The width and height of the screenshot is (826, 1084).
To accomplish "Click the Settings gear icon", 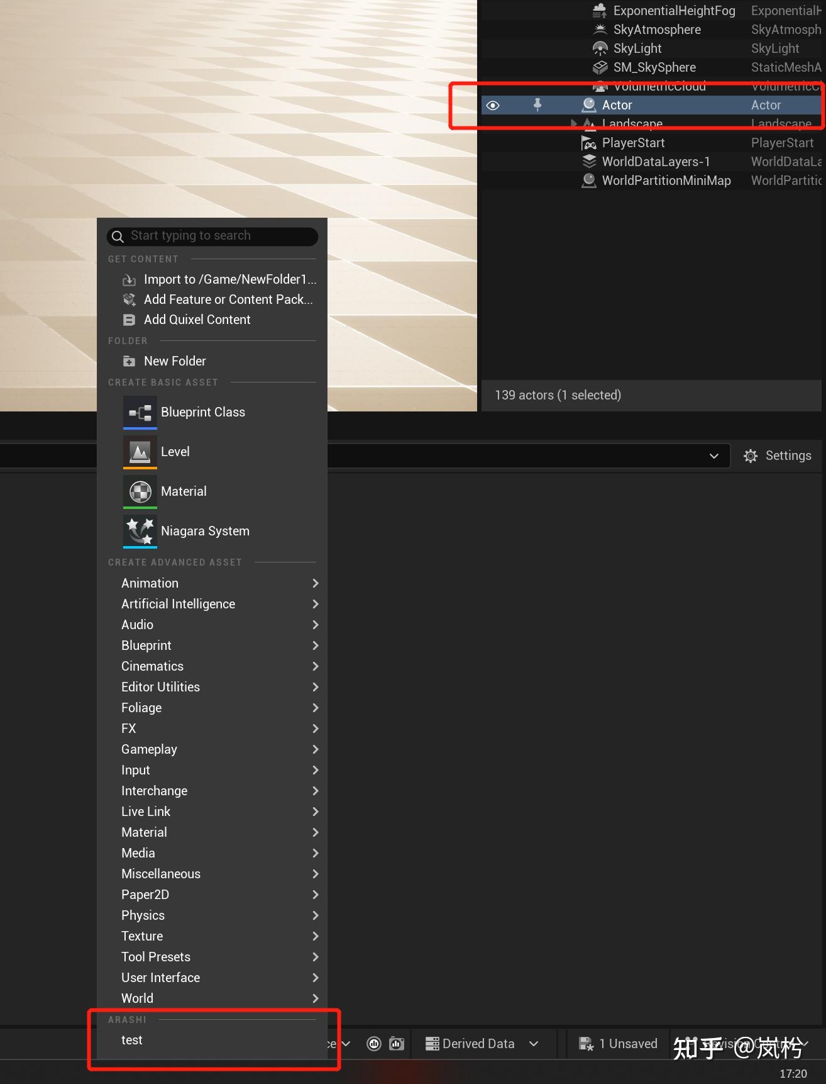I will (x=750, y=456).
